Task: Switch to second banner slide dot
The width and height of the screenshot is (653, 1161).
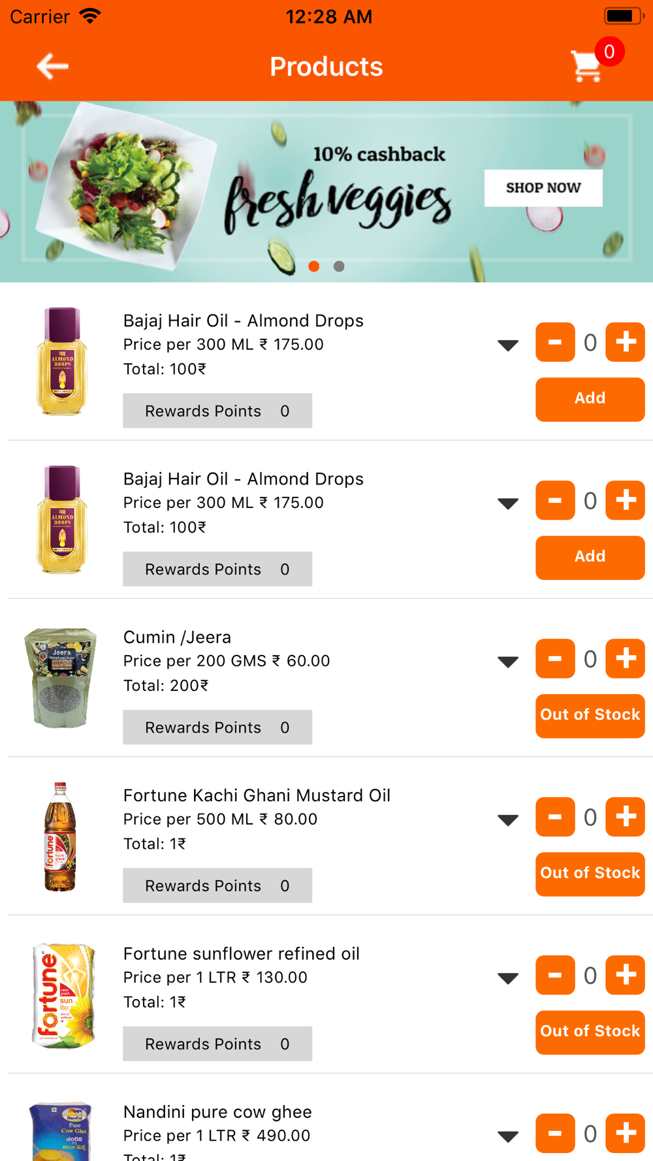Action: (x=339, y=266)
